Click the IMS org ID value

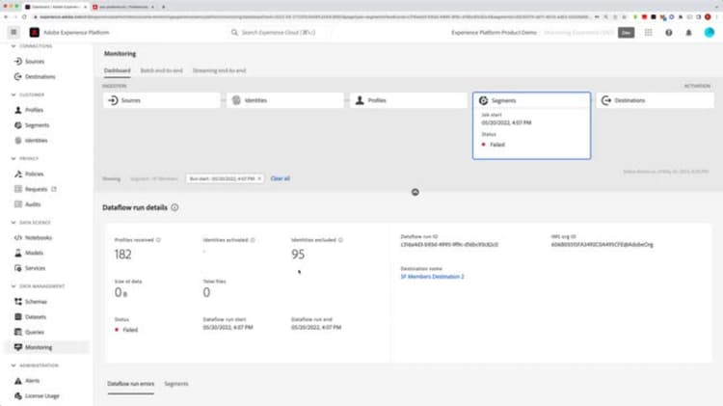tap(602, 245)
